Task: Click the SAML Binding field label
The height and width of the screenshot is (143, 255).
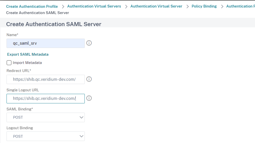Action: tap(20, 109)
